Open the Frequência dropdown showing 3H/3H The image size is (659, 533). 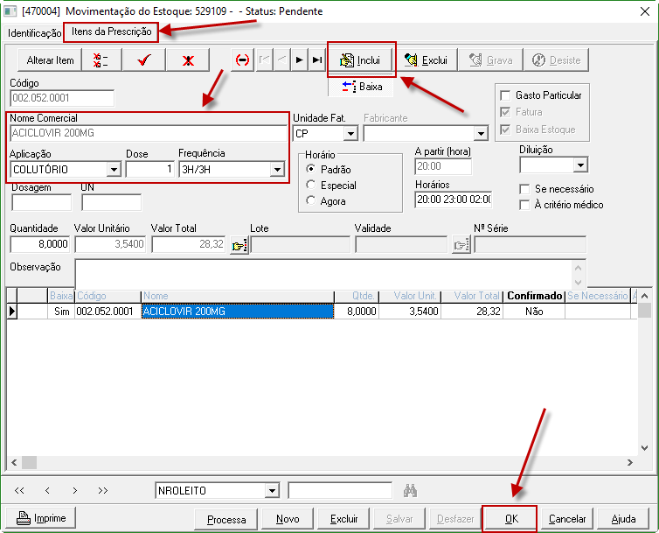point(277,170)
